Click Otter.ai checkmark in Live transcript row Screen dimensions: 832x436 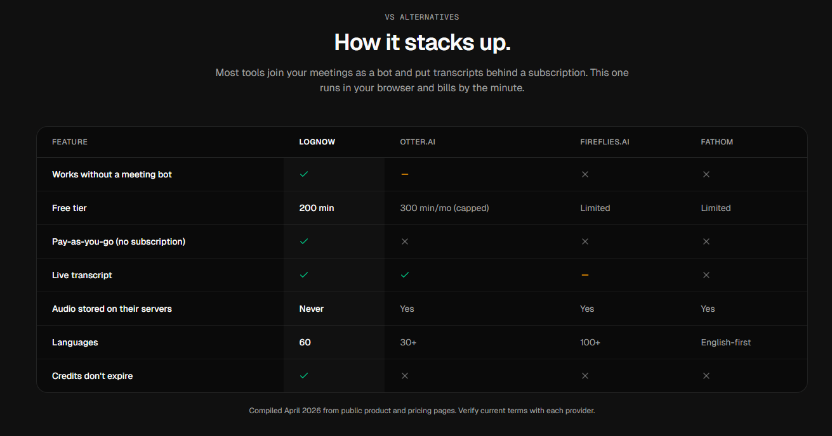click(405, 275)
